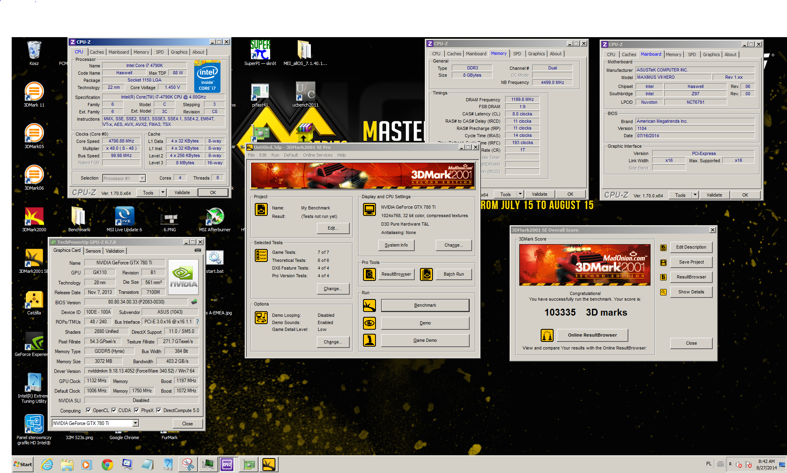Click the Selected Tests checklist icon
The width and height of the screenshot is (787, 473).
[261, 255]
